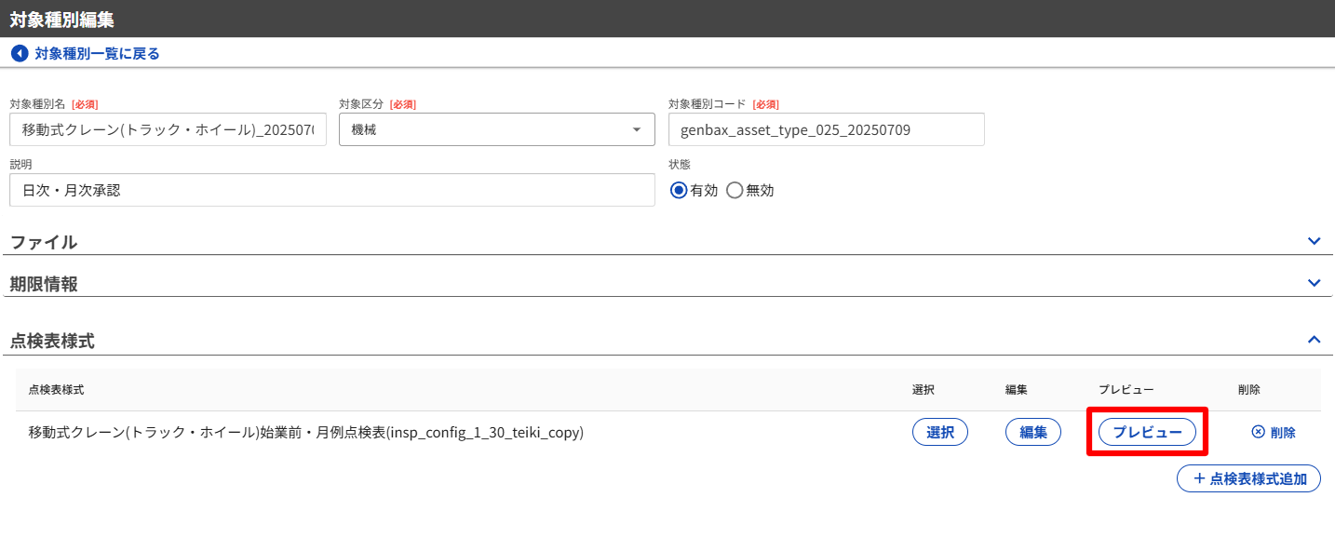Click the 説明 field containing 日次・月次承認
This screenshot has height=551, width=1335.
331,191
